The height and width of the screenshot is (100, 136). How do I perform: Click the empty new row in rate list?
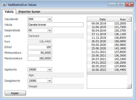tap(107, 73)
